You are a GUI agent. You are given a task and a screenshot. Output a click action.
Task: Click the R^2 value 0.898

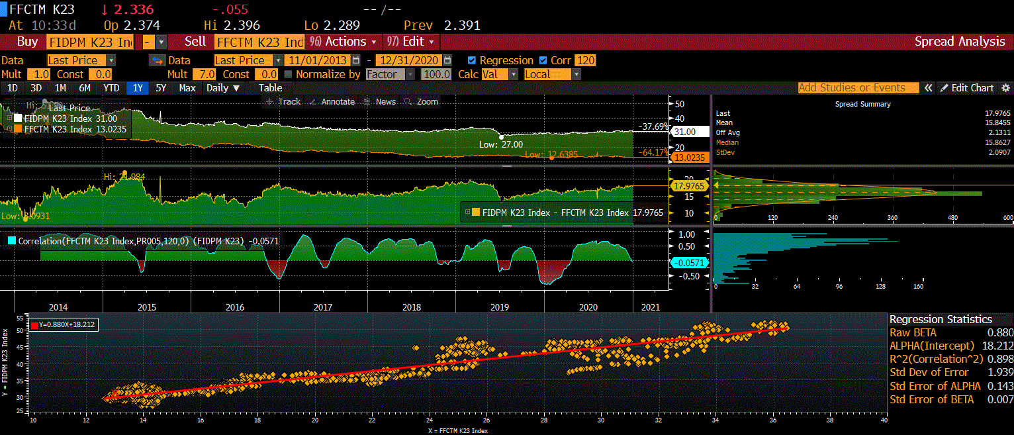coord(1000,359)
